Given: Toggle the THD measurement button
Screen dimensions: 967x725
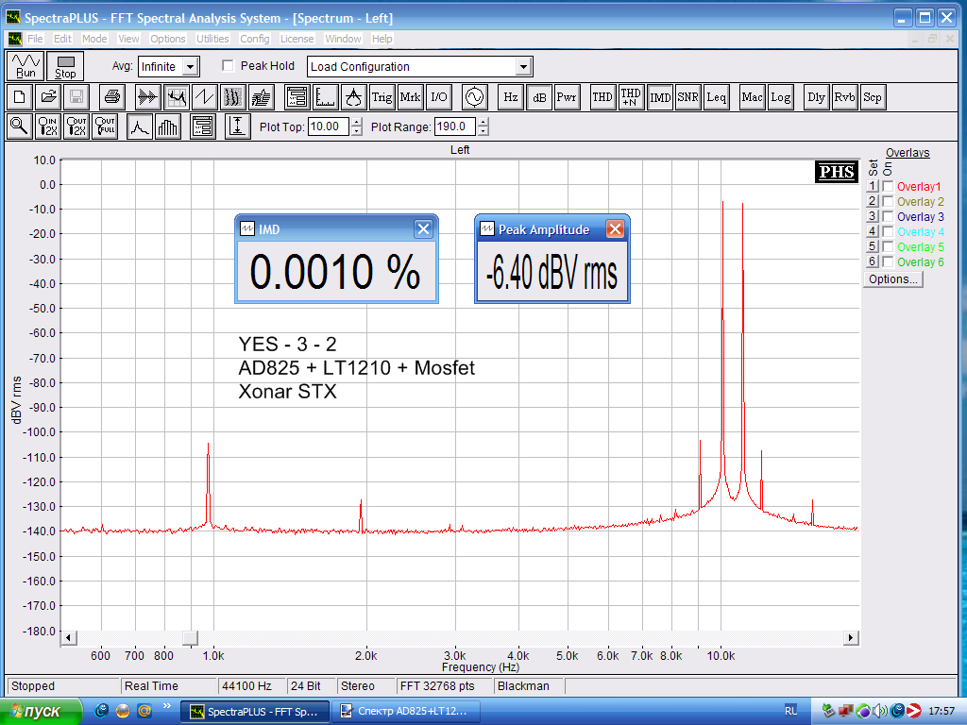Looking at the screenshot, I should click(x=602, y=96).
